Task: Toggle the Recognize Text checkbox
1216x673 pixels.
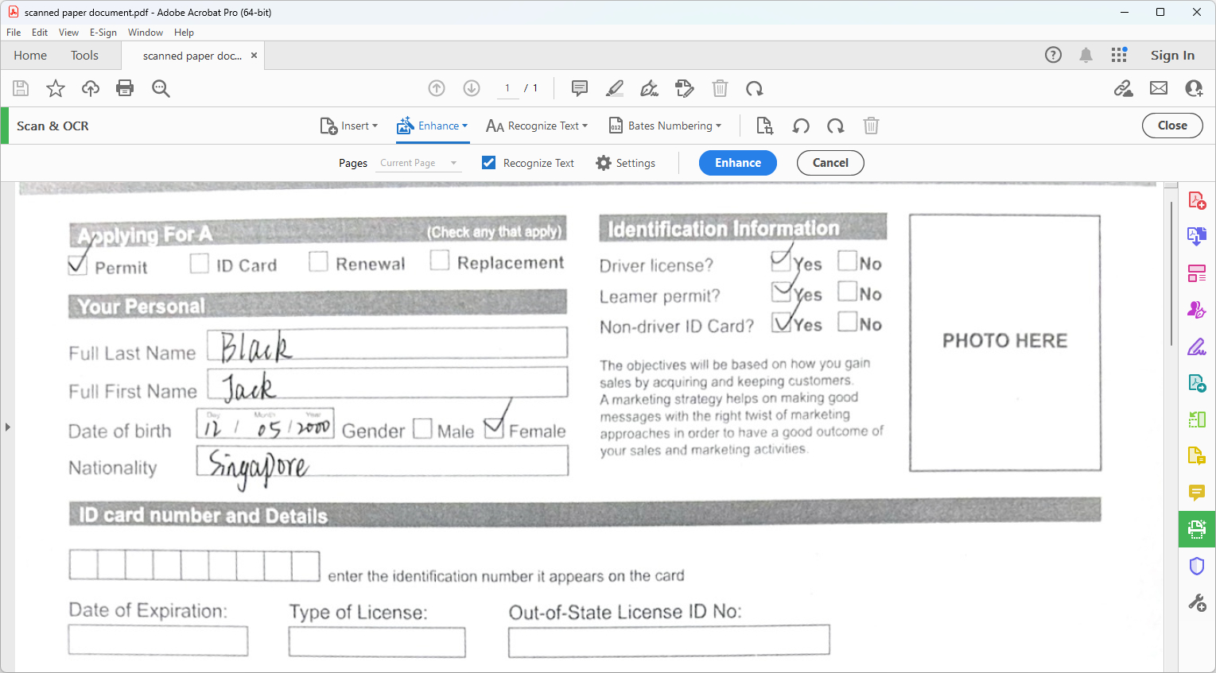Action: click(x=488, y=163)
